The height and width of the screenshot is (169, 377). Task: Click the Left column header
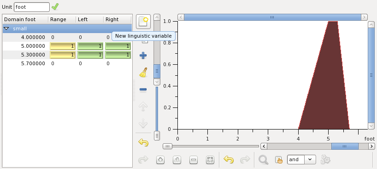click(90, 19)
